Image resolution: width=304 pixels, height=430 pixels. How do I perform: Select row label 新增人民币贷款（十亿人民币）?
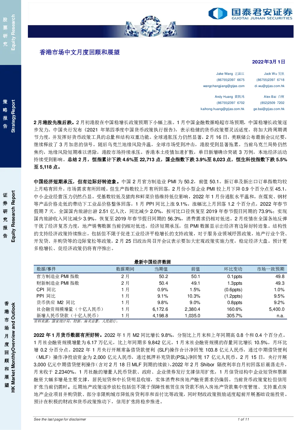tap(68, 316)
